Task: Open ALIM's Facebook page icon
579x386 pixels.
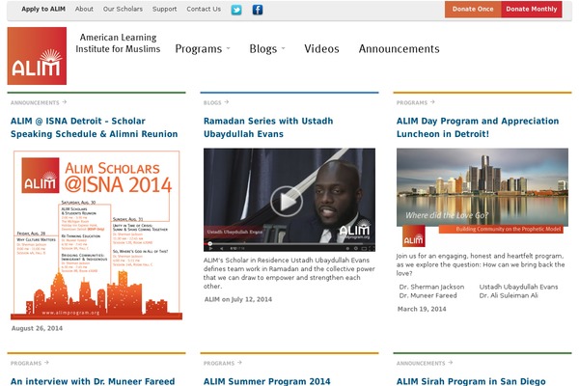Action: click(258, 10)
